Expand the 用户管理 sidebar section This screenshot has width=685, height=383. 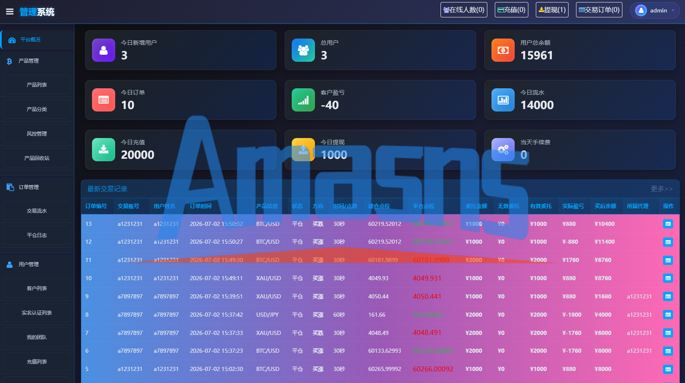[x=37, y=264]
